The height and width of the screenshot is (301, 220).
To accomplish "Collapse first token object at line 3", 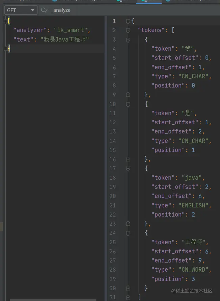I will point(128,40).
